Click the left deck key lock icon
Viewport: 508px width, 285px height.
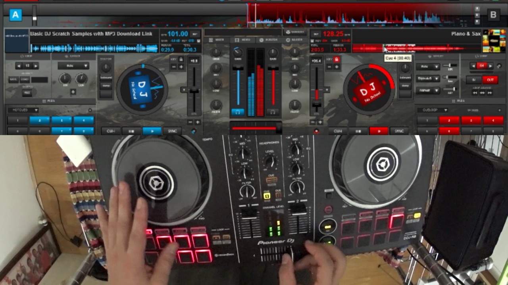point(181,59)
